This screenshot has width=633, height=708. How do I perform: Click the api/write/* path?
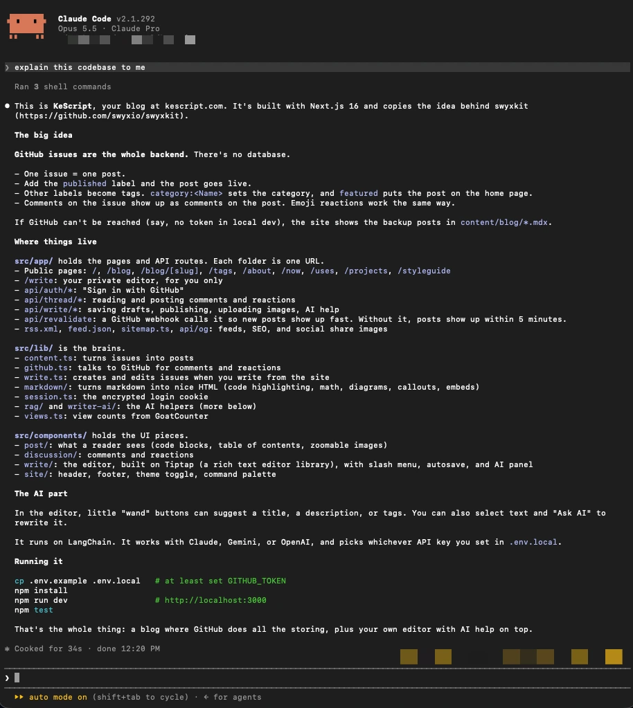pyautogui.click(x=51, y=309)
